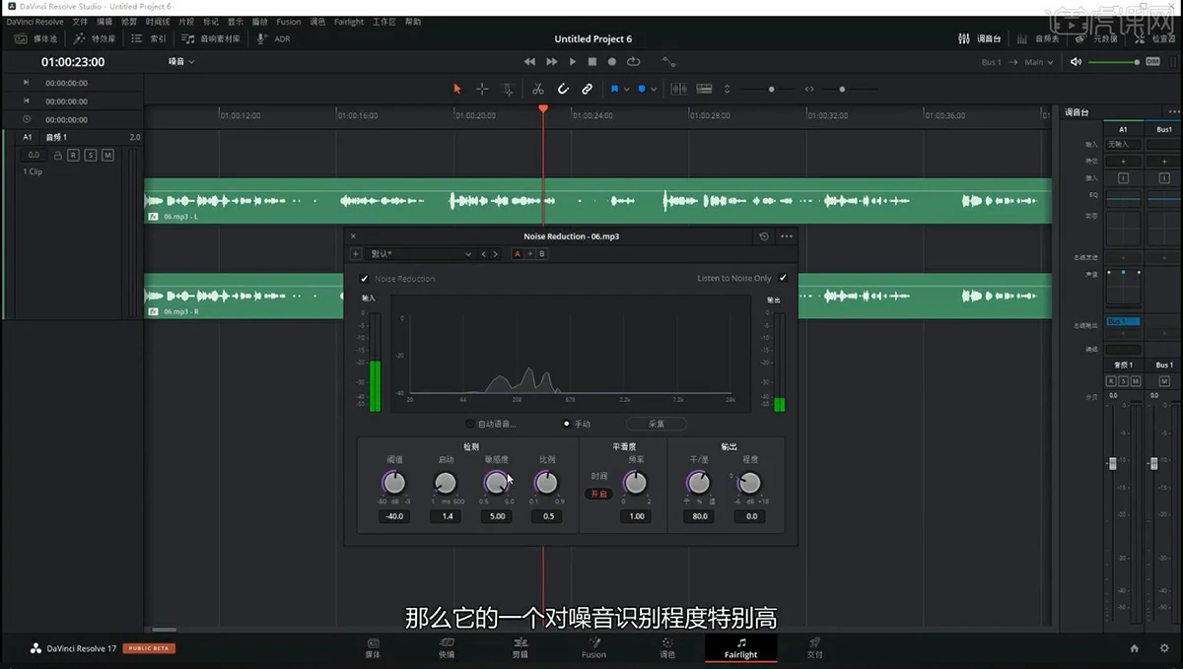Screen dimensions: 1183x669
Task: Switch to the 调色 color page tab
Action: 667,647
